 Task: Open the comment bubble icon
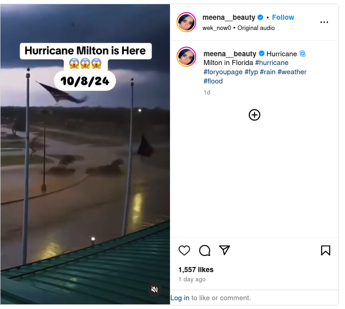point(205,250)
